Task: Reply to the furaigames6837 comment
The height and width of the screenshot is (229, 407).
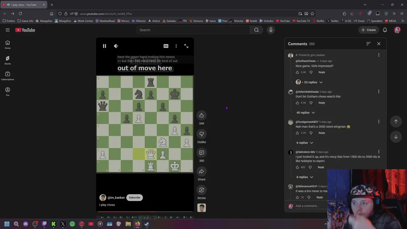Action: click(x=322, y=133)
